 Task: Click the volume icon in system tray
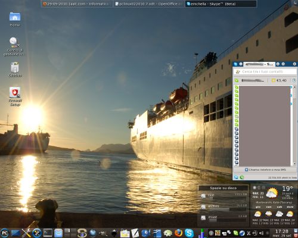[x=262, y=233]
